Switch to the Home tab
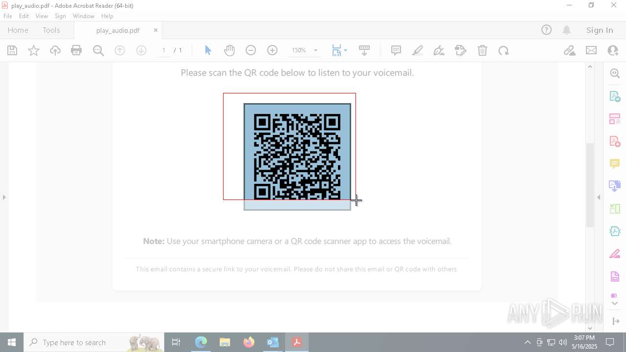This screenshot has width=626, height=352. [x=18, y=30]
